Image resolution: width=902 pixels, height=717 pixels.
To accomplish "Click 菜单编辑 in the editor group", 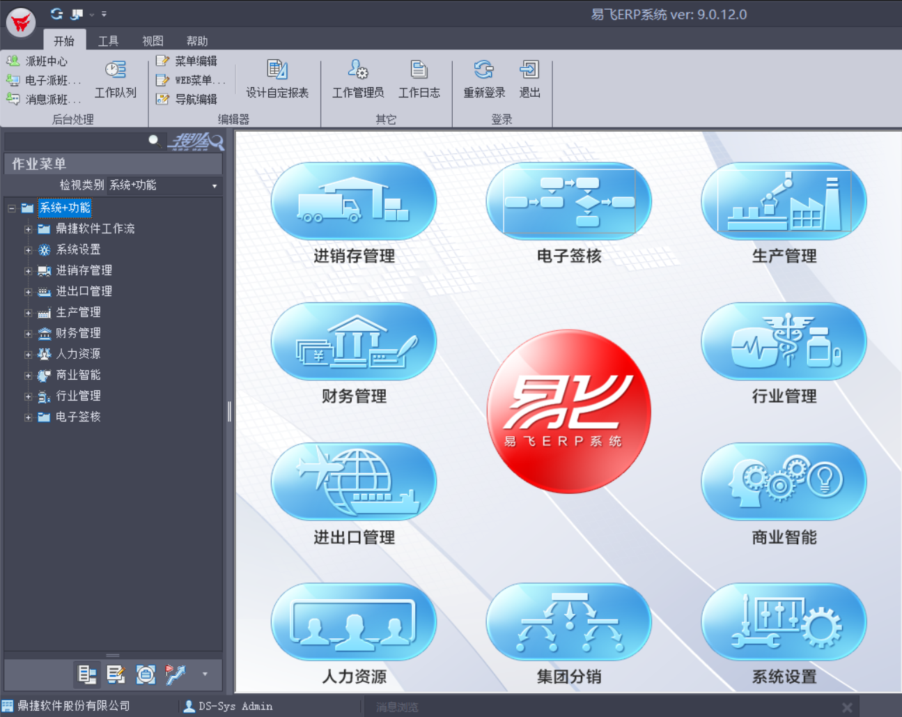I will (x=188, y=61).
